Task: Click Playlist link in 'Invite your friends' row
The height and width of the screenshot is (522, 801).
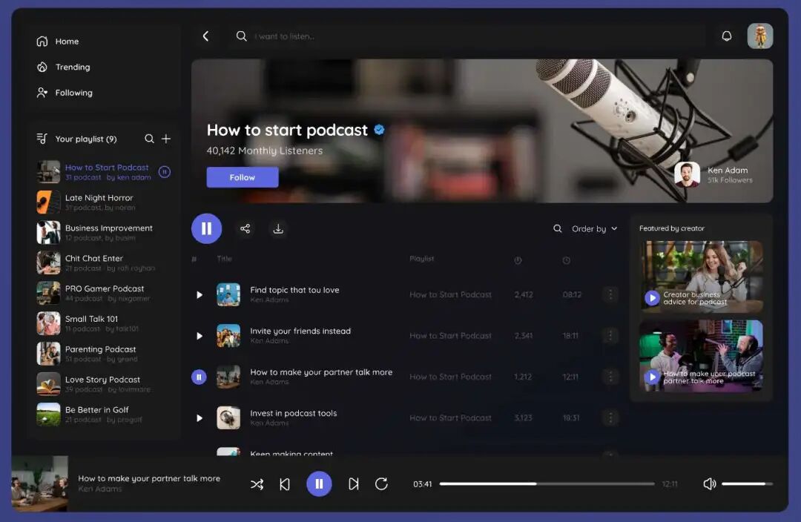Action: 450,336
